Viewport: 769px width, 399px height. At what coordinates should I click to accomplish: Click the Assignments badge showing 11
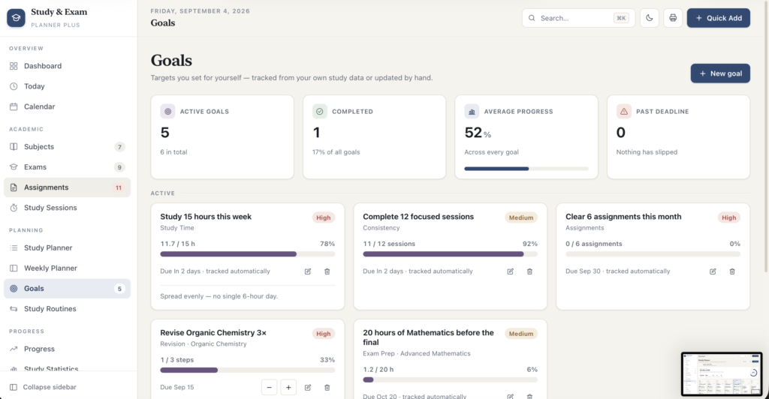coord(118,187)
